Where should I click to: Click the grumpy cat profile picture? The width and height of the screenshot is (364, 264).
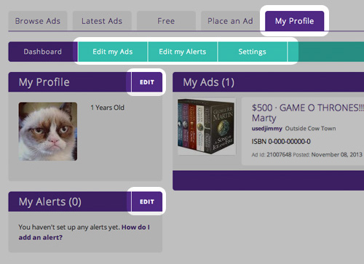[48, 132]
